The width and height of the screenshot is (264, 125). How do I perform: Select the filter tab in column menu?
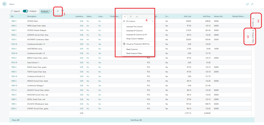point(131,17)
